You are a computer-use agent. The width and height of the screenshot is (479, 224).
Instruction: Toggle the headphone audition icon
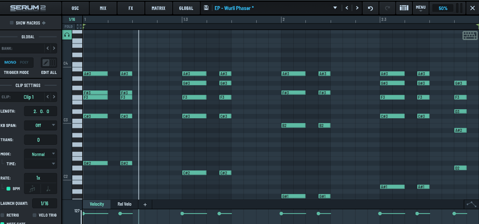tap(67, 35)
